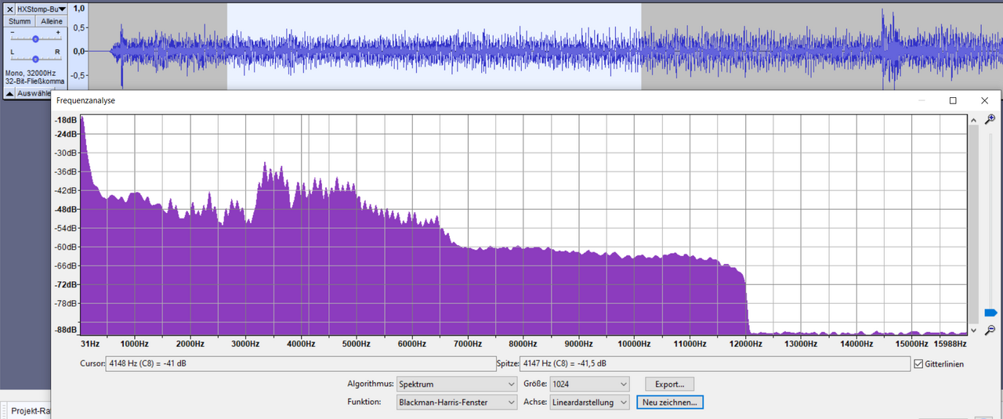The height and width of the screenshot is (419, 1003).
Task: Zoom in using the magnifier plus icon
Action: click(990, 119)
